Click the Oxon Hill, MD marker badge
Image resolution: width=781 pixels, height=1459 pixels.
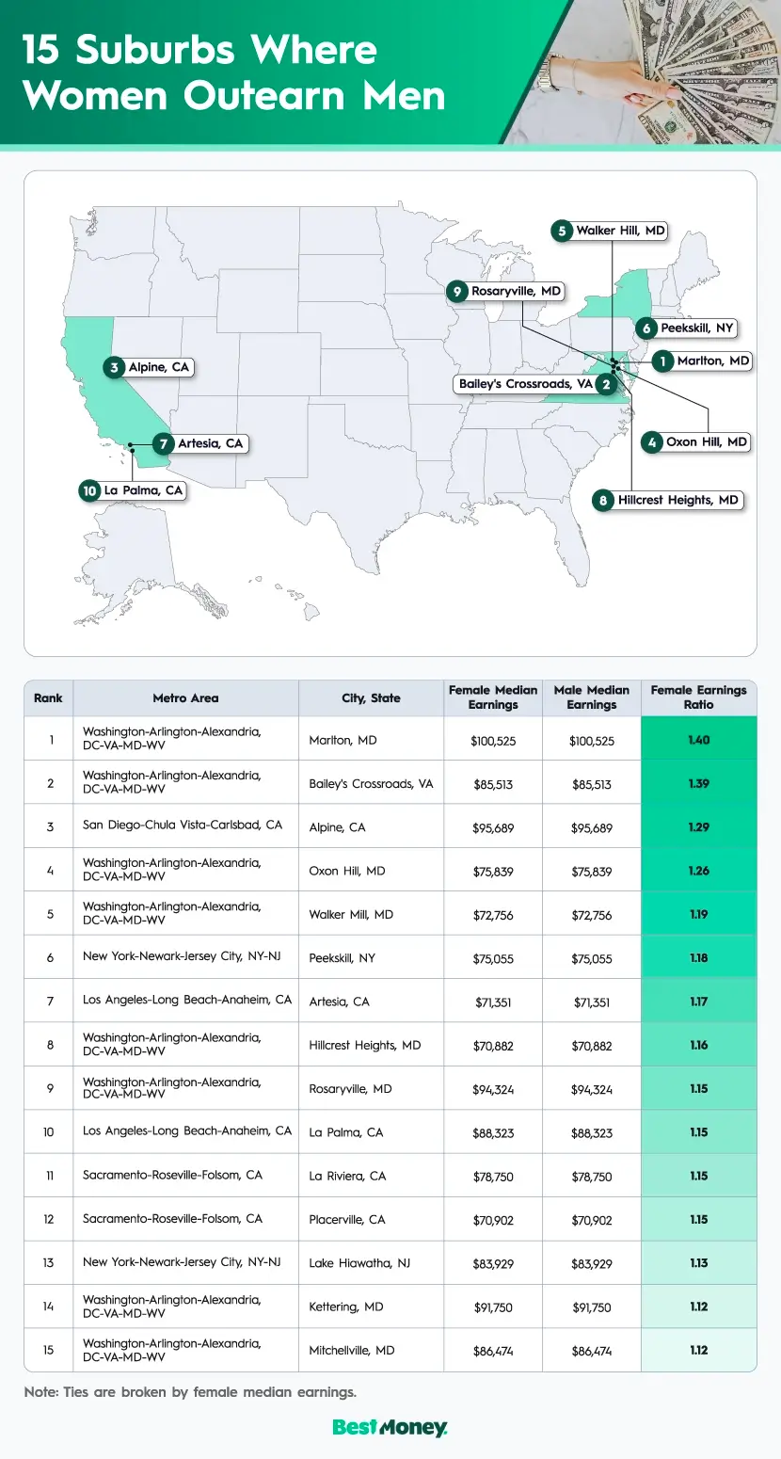[x=650, y=442]
